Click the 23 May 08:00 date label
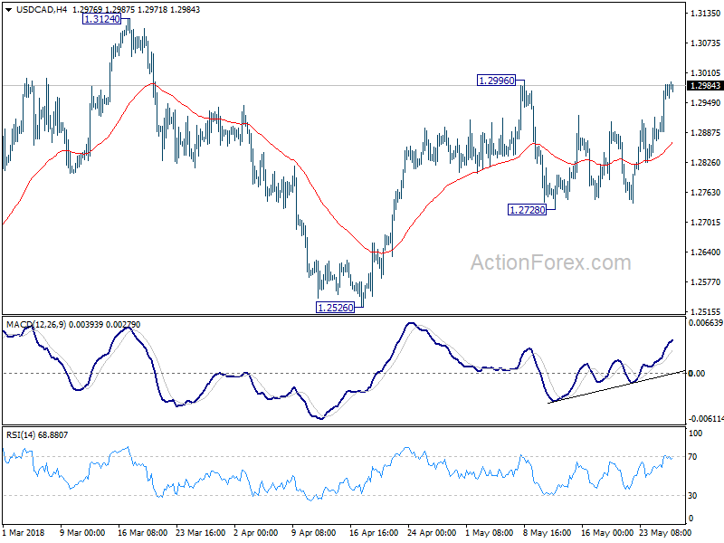Screen dimensions: 724x543 pos(665,533)
